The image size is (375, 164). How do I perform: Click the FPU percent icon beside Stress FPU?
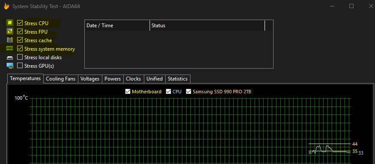click(10, 32)
